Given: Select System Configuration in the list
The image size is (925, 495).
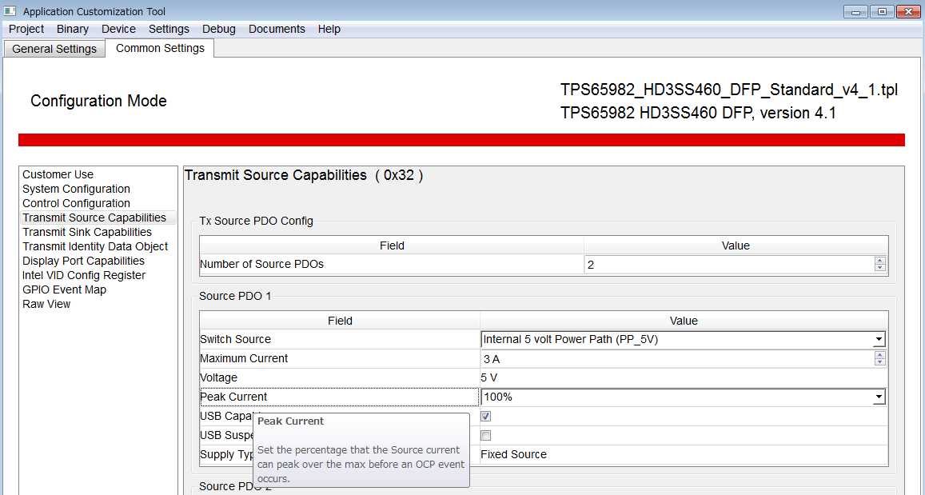Looking at the screenshot, I should [76, 189].
